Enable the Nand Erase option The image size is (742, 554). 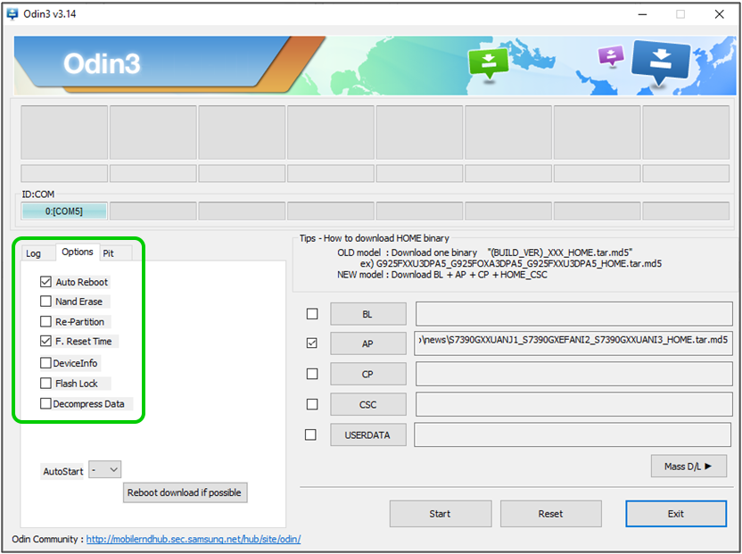(x=46, y=302)
